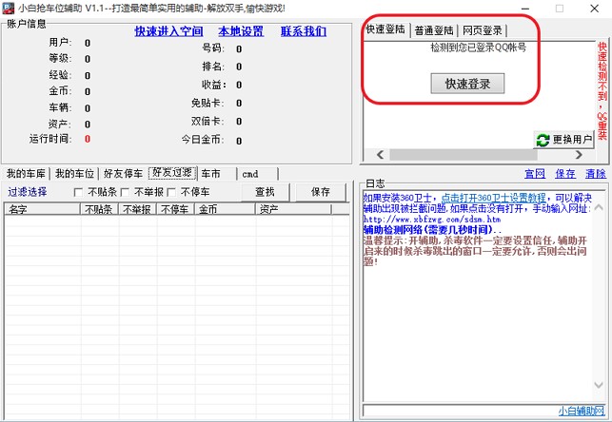Open the 快速进入空间 link
This screenshot has width=612, height=422.
(168, 31)
